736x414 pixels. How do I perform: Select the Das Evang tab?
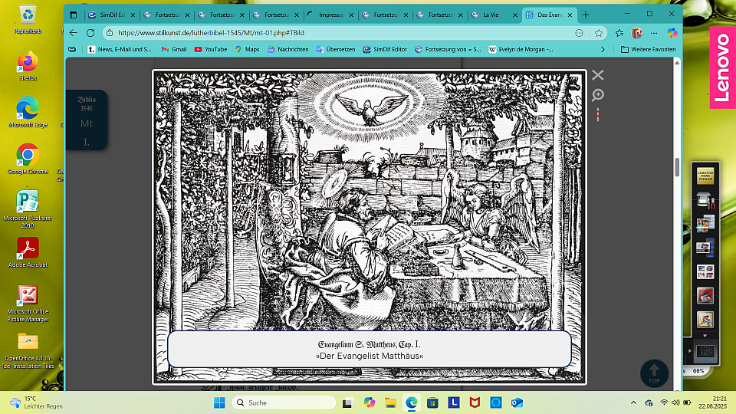click(549, 15)
